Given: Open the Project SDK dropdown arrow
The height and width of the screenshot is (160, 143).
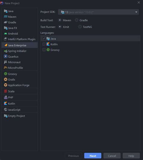Looking at the screenshot, I should 136,12.
